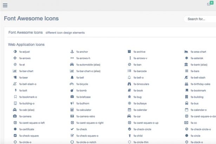Pick the fa-binoculars icon
Image resolution: width=216 pixels, height=144 pixels.
coord(129,84)
